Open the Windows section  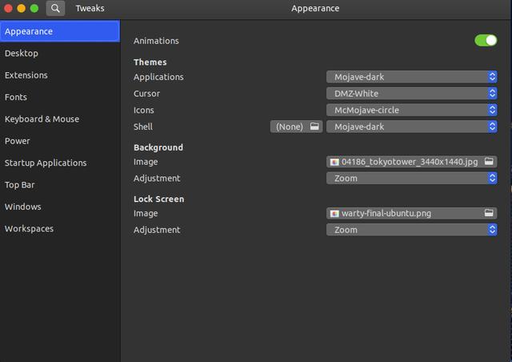coord(60,207)
